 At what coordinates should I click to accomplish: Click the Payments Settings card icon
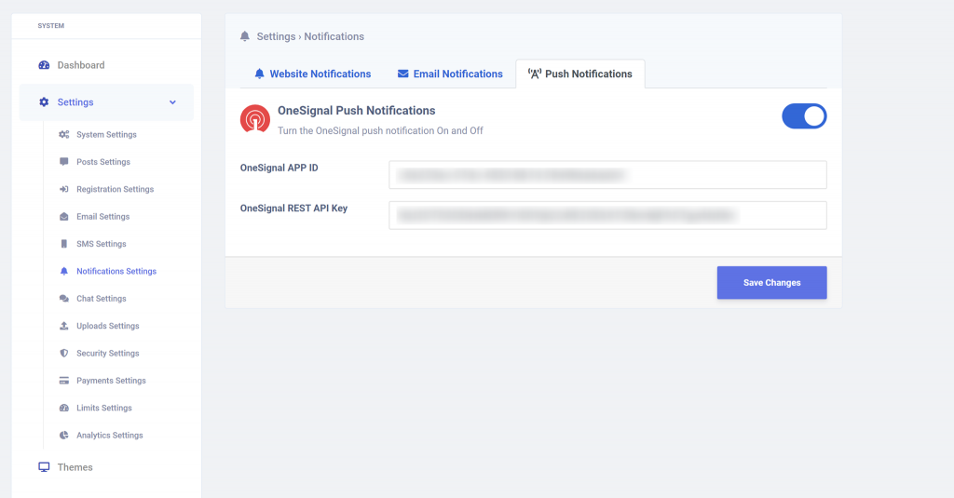coord(64,381)
